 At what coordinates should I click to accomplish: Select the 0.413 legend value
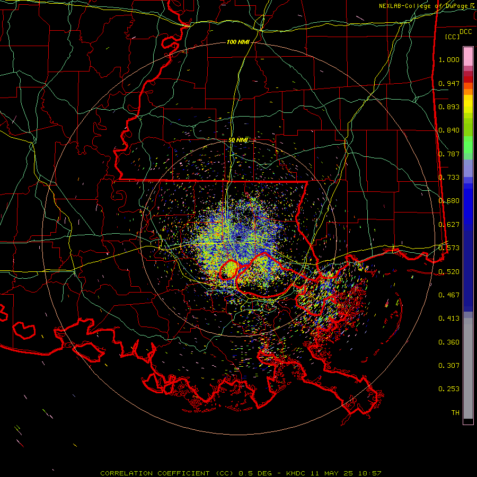[449, 319]
